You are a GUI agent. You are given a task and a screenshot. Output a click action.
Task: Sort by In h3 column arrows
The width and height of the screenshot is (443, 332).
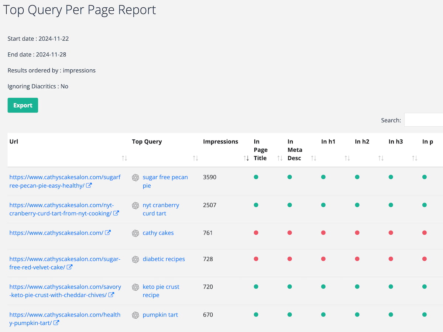point(415,158)
